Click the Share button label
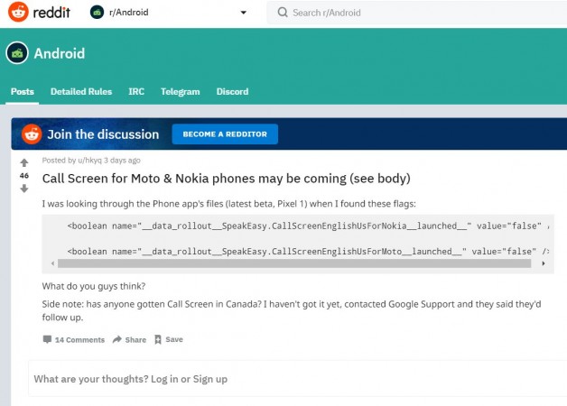 (x=135, y=340)
